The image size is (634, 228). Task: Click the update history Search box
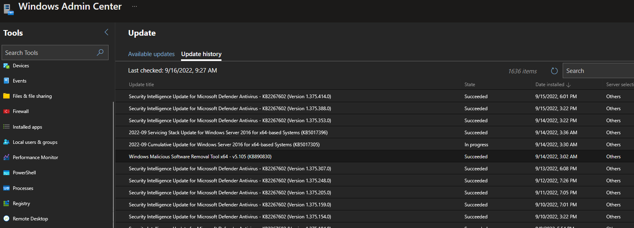click(x=598, y=71)
